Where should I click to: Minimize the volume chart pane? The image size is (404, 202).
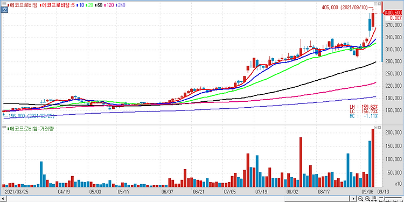pos(375,128)
